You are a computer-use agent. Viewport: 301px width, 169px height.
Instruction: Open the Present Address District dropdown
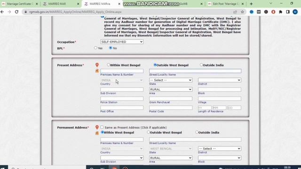(x=220, y=80)
